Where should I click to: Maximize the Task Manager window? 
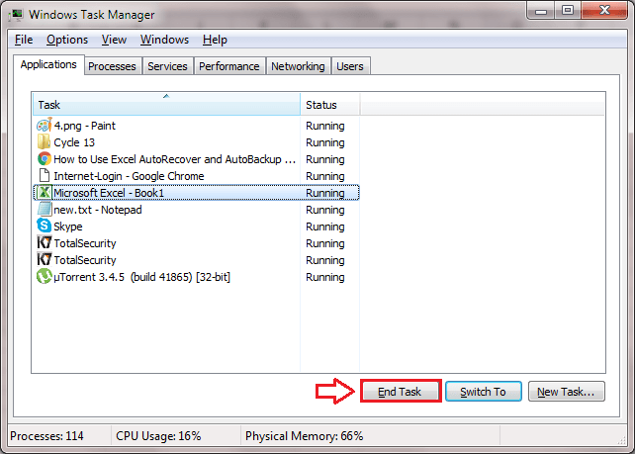(568, 11)
